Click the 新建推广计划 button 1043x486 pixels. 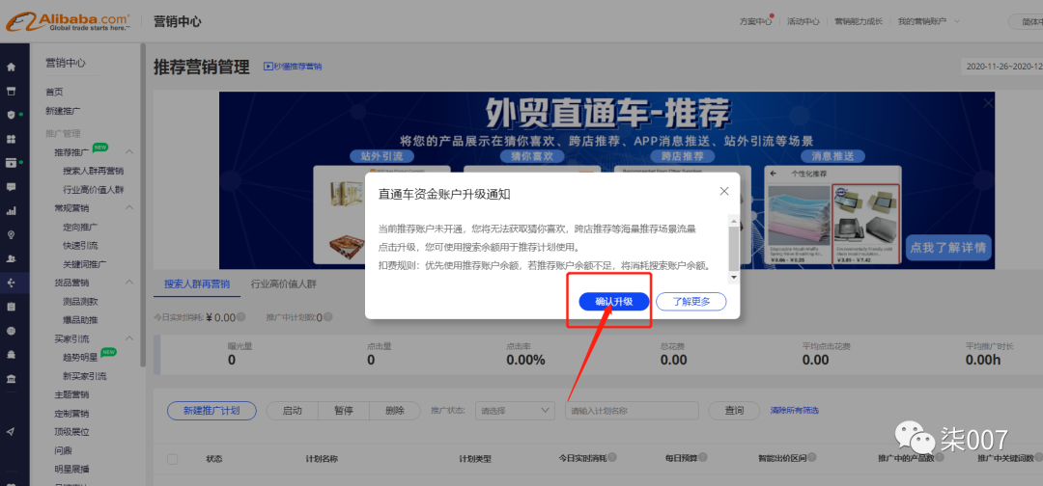pyautogui.click(x=211, y=411)
